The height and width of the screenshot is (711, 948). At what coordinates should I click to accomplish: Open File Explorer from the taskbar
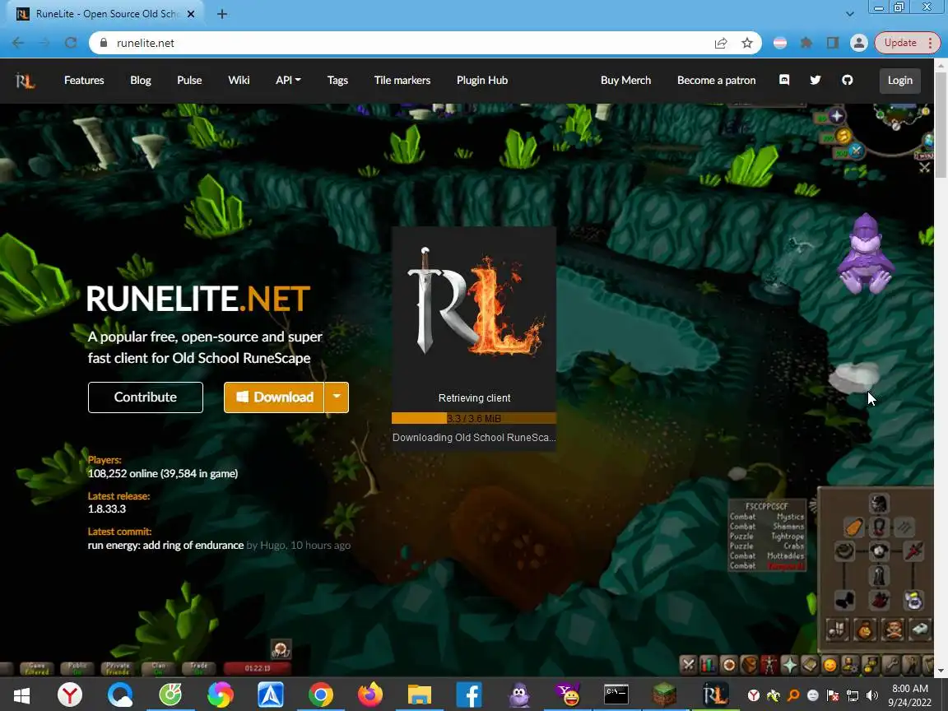[420, 695]
